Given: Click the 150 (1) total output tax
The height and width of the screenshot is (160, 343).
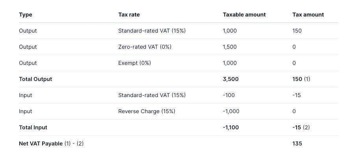Looking at the screenshot, I should [301, 79].
